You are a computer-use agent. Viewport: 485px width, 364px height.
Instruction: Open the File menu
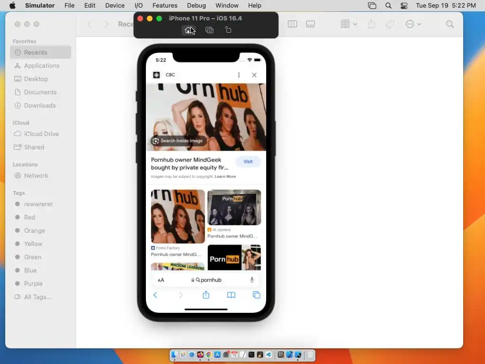click(x=69, y=6)
